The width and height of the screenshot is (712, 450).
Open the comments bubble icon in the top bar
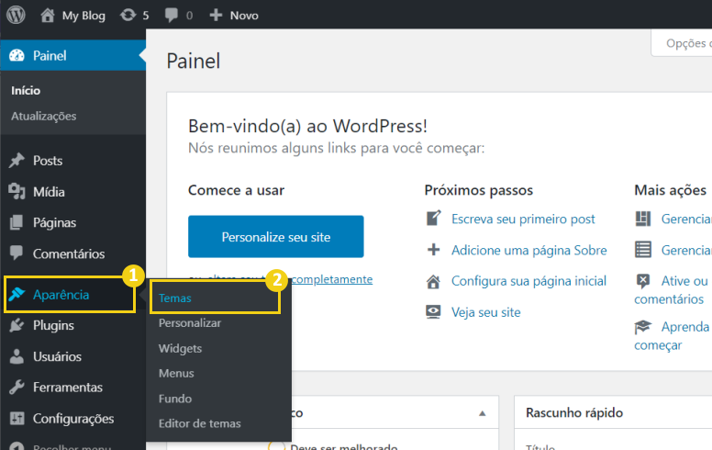click(x=172, y=15)
